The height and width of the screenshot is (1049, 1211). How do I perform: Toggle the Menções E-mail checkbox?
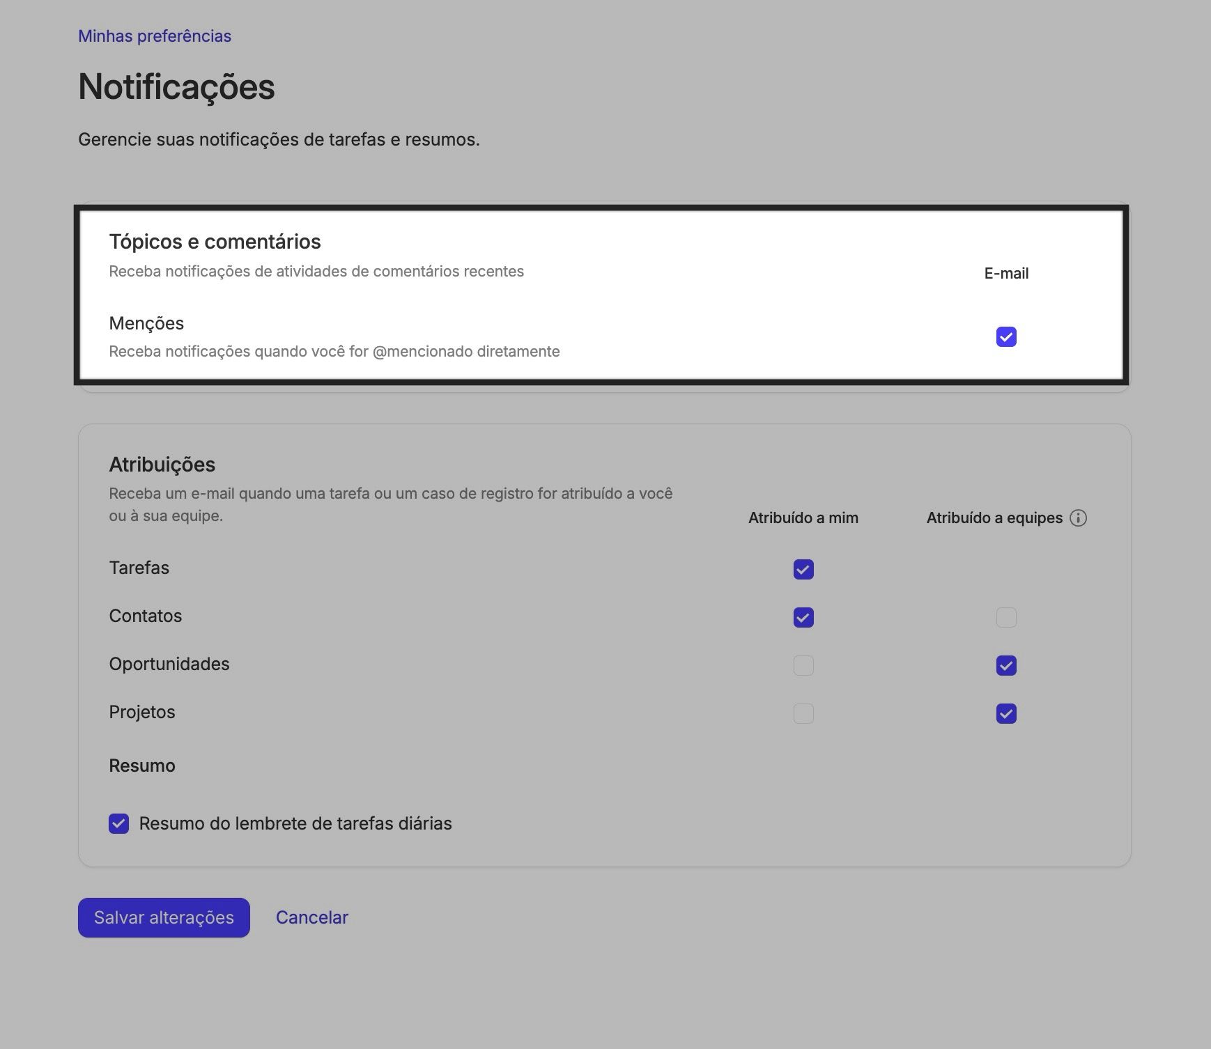(1006, 337)
